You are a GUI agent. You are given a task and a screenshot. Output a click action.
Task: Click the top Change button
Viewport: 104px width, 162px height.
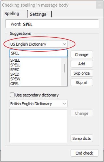click(82, 54)
